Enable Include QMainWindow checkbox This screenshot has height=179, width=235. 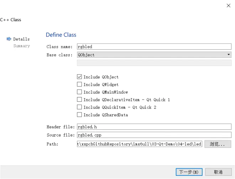tap(79, 92)
